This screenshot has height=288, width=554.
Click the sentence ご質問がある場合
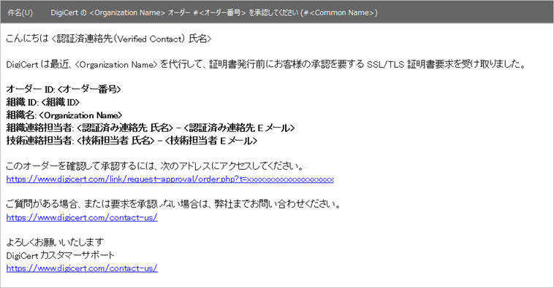pyautogui.click(x=173, y=204)
